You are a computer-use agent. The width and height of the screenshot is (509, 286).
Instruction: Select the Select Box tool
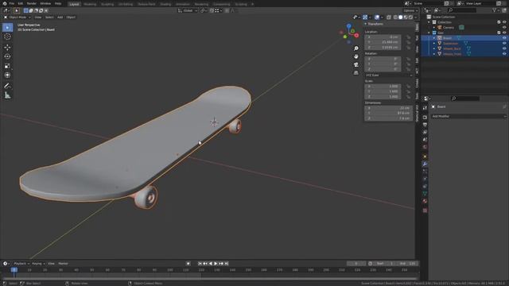click(7, 28)
